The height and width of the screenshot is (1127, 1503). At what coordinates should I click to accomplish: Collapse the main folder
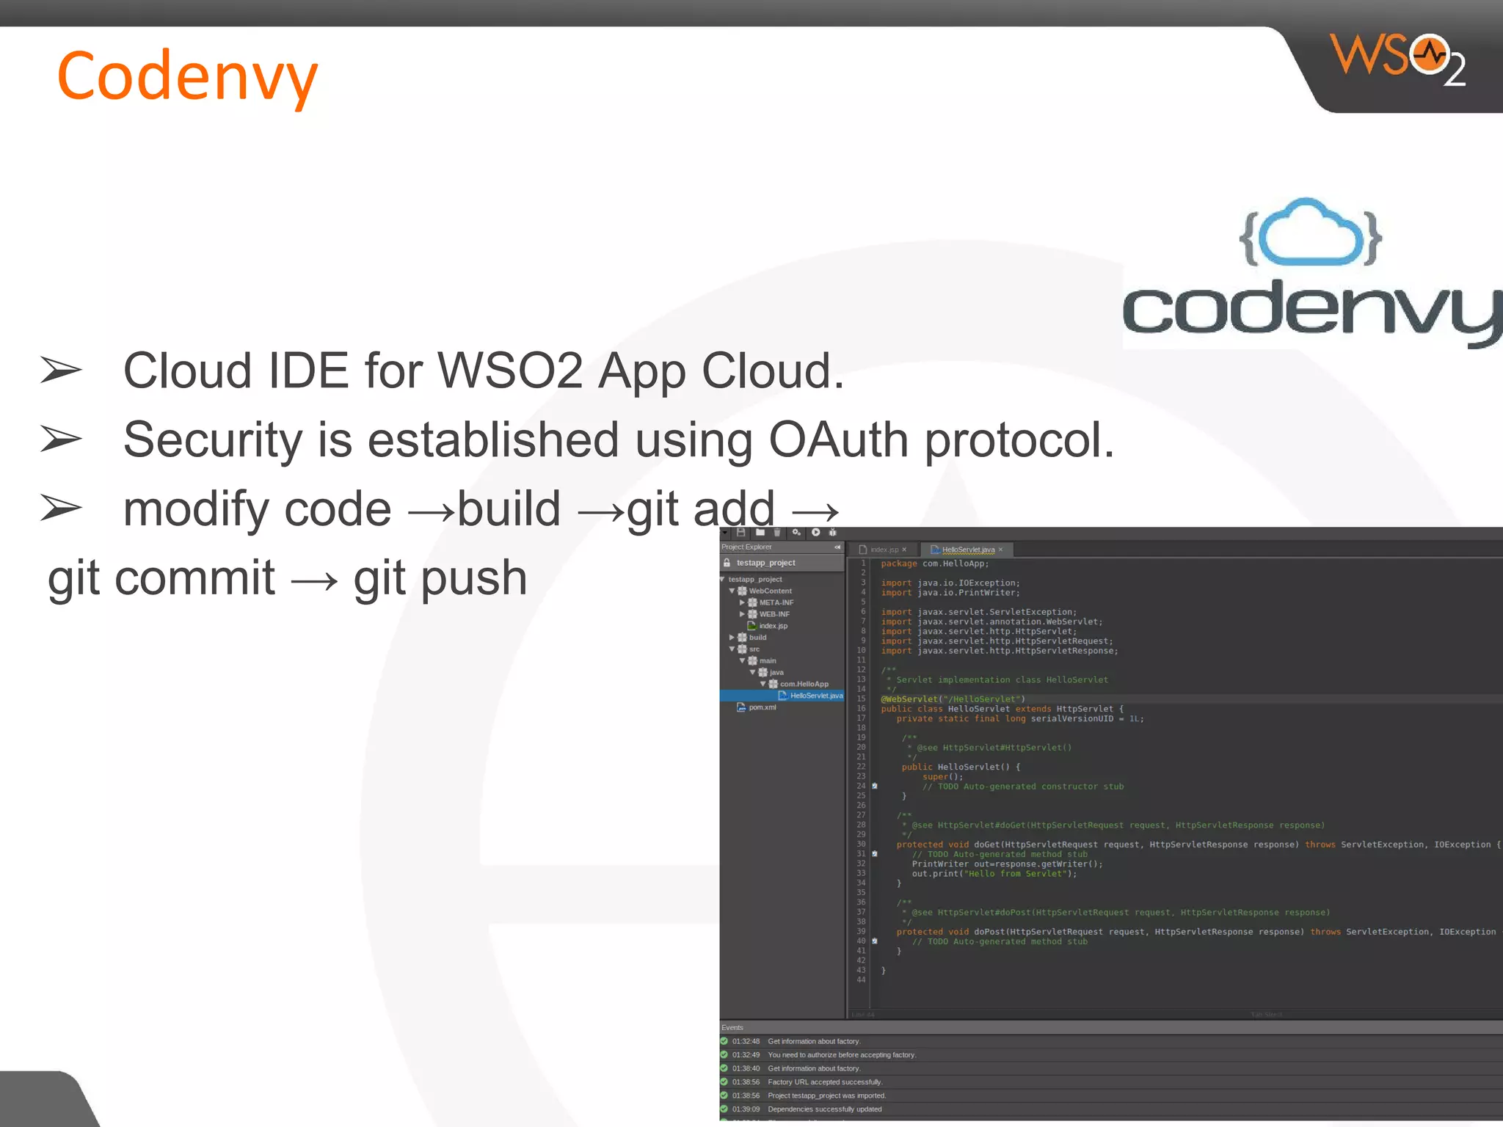[742, 661]
